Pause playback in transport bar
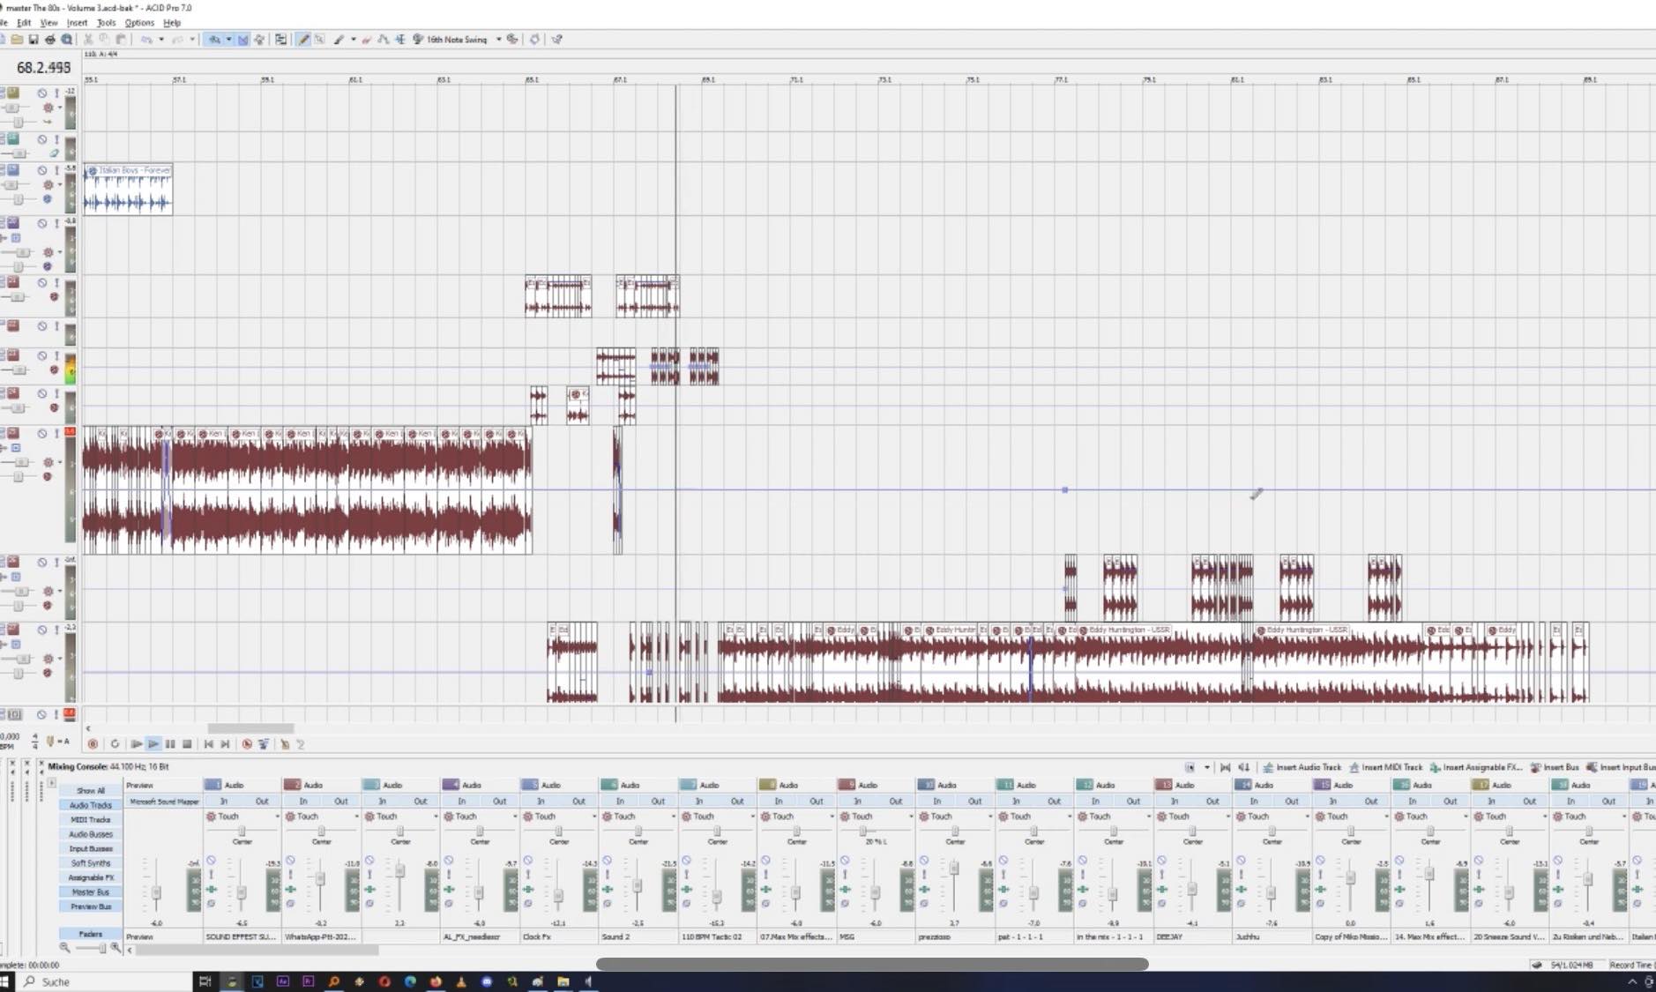The width and height of the screenshot is (1656, 992). 170,744
